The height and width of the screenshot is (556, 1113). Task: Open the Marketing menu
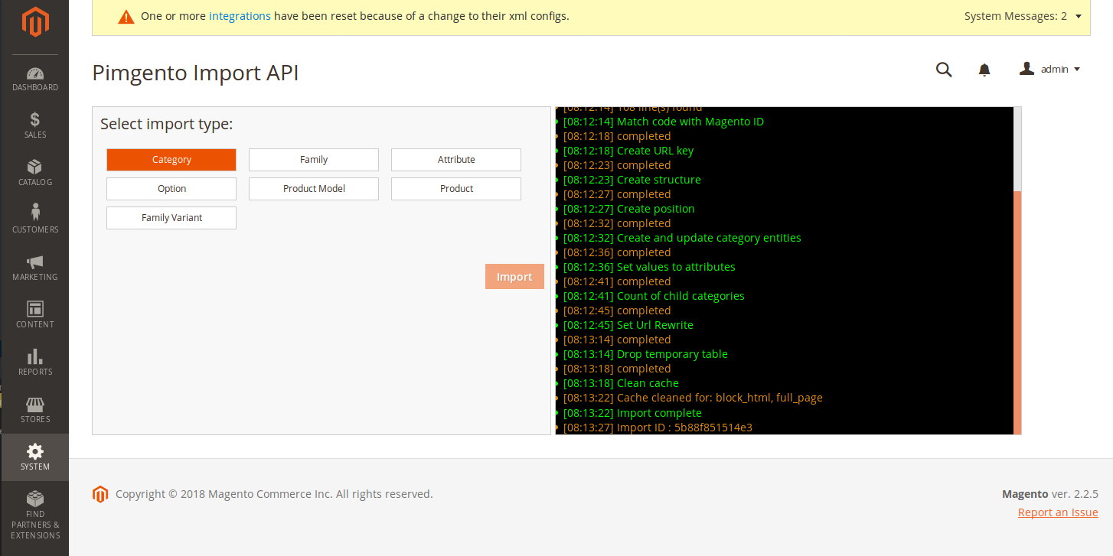(34, 268)
